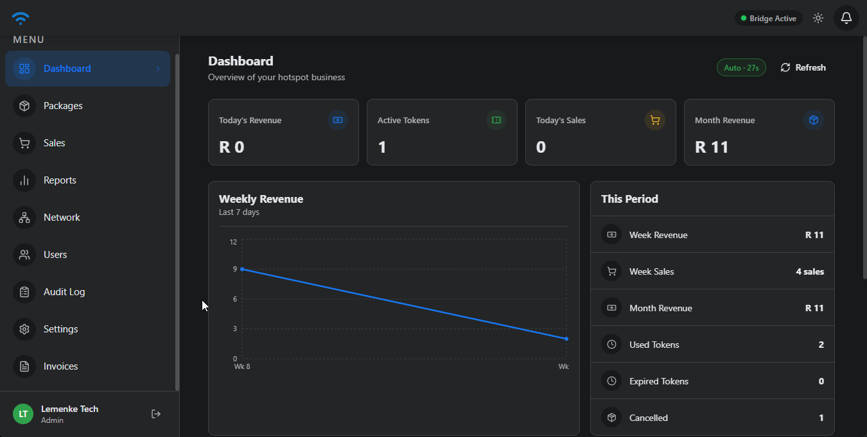Open the Settings gear icon
Viewport: 867px width, 437px height.
point(24,329)
